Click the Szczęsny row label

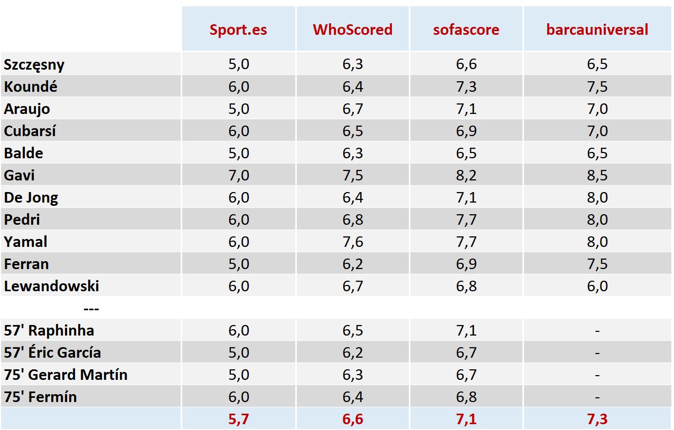coord(34,64)
